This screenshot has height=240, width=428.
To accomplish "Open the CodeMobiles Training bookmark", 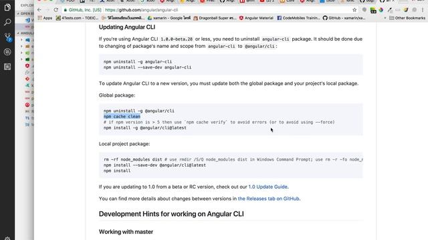I will [298, 18].
